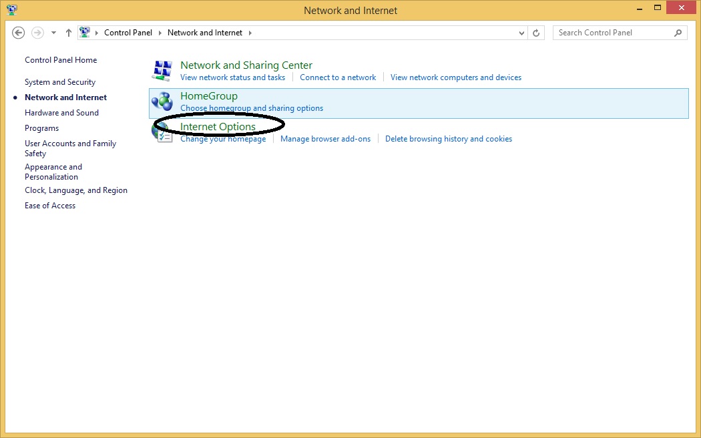Open Appearance and Personalization category

[x=53, y=172]
